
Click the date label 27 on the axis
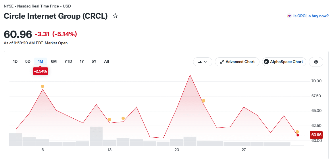[x=244, y=150]
